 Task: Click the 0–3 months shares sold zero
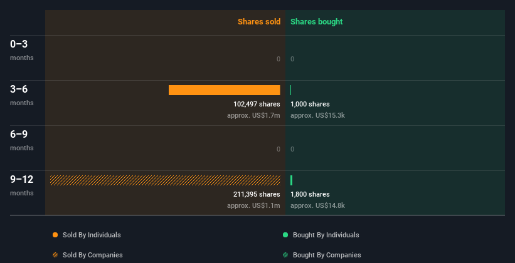[279, 59]
